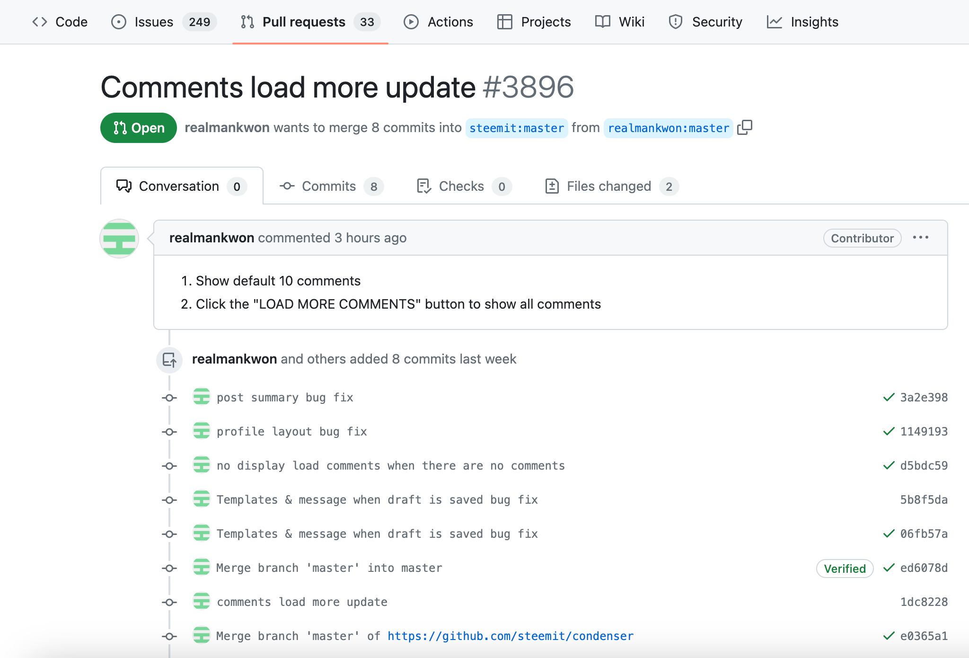This screenshot has height=658, width=969.
Task: Open the 'profile layout bug fix' commit
Action: pos(291,432)
